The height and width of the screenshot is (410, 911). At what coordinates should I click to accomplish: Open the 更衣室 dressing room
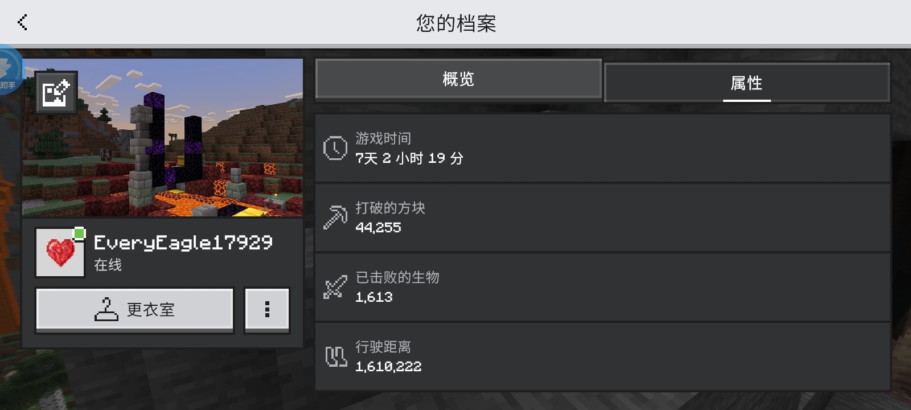tap(135, 309)
